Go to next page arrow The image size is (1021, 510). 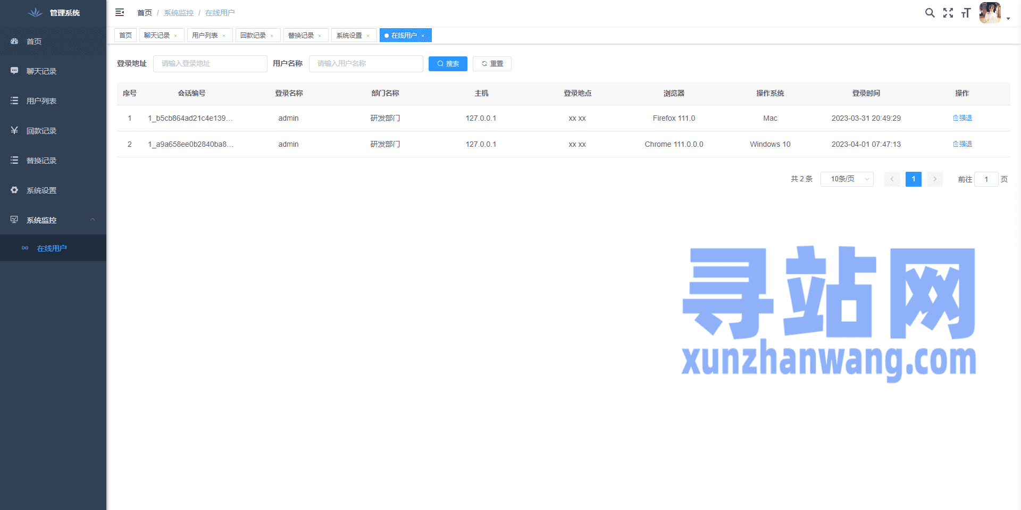pos(934,179)
